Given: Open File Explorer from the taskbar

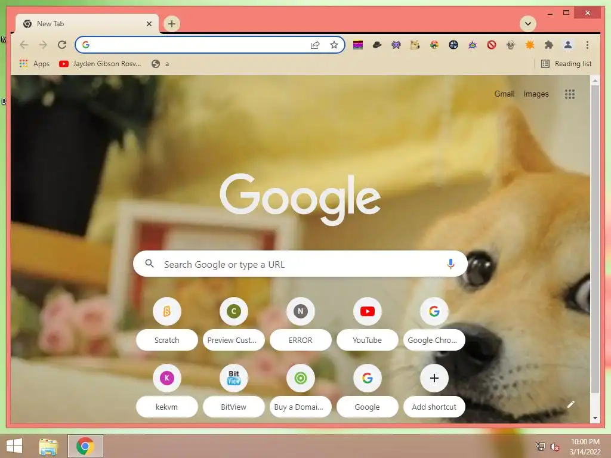Looking at the screenshot, I should point(48,446).
